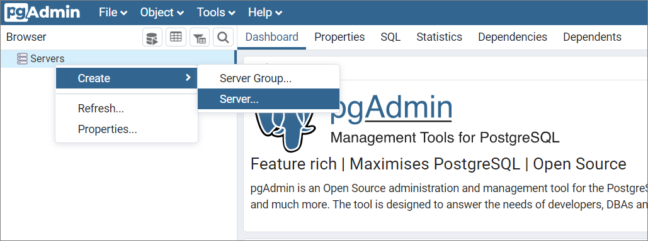
Task: Open the Tools menu
Action: pos(216,13)
